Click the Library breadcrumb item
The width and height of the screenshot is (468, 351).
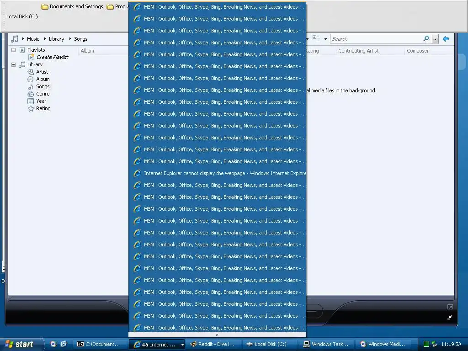[x=56, y=39]
